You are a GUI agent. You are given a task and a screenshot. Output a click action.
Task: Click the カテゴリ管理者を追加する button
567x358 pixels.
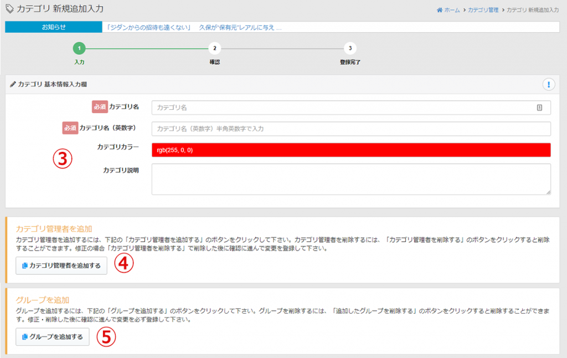coord(61,264)
